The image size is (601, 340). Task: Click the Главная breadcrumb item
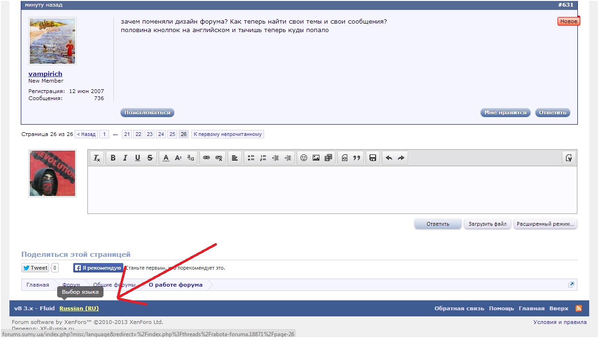[x=38, y=285]
